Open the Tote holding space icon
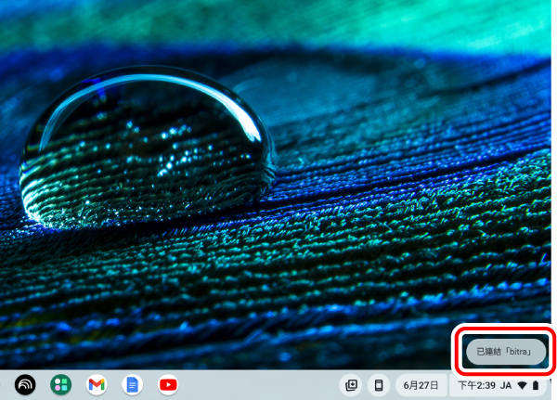This screenshot has width=557, height=400. click(x=351, y=384)
